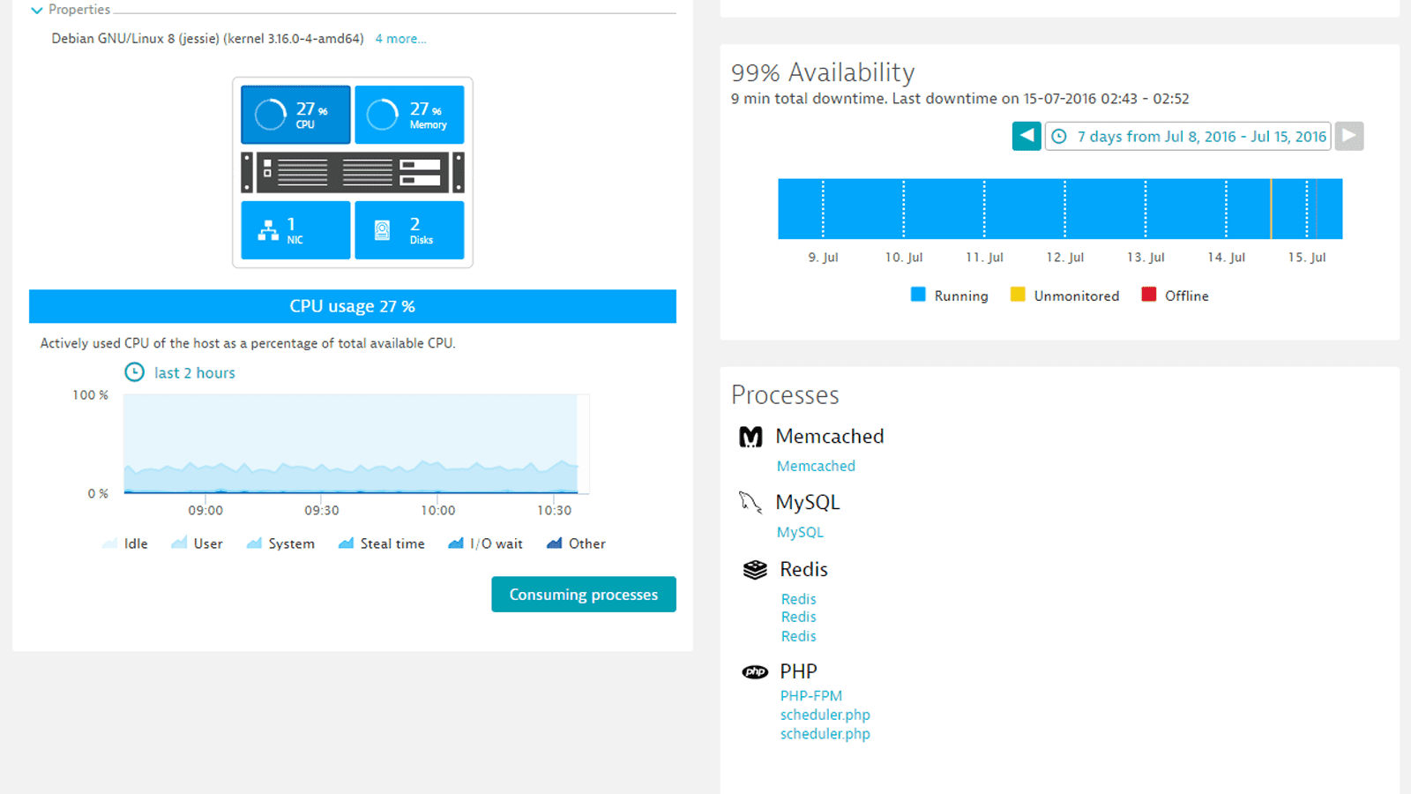This screenshot has width=1411, height=794.
Task: Go to previous availability period arrow
Action: click(1027, 136)
